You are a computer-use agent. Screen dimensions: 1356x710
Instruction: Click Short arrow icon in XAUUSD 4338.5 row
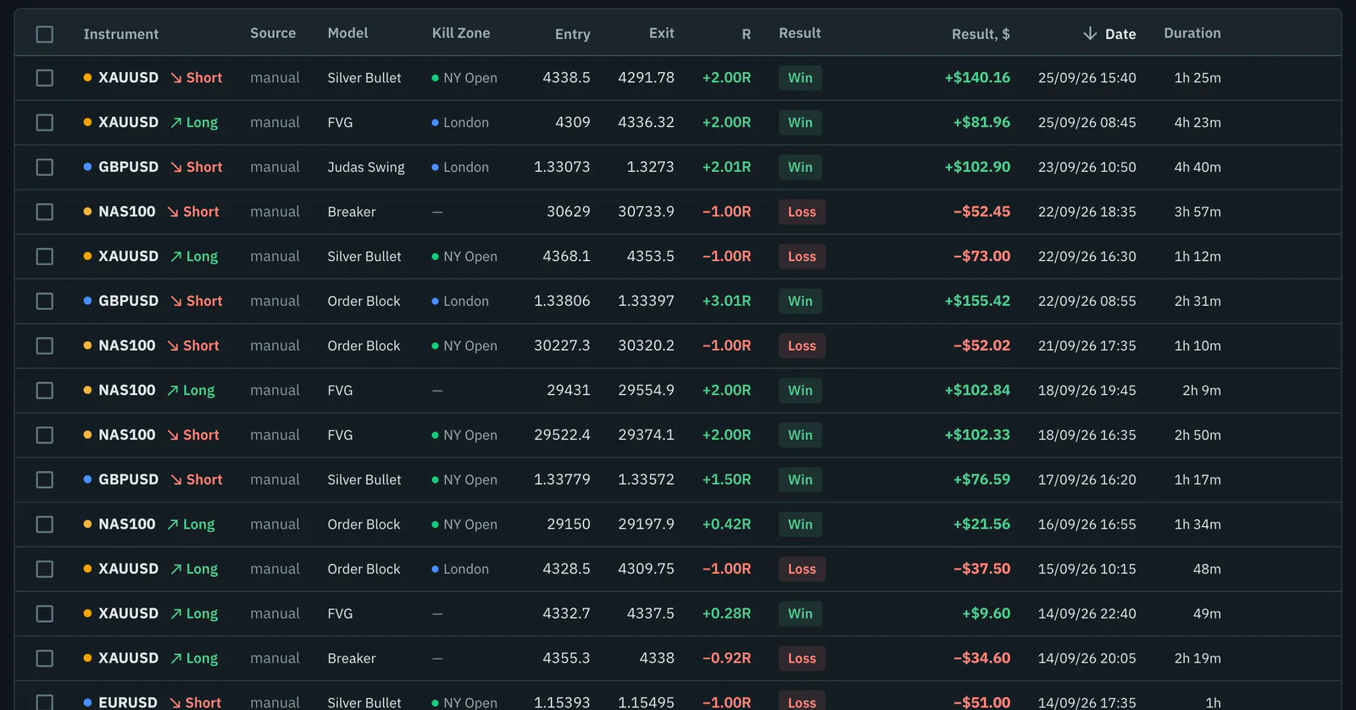[176, 78]
